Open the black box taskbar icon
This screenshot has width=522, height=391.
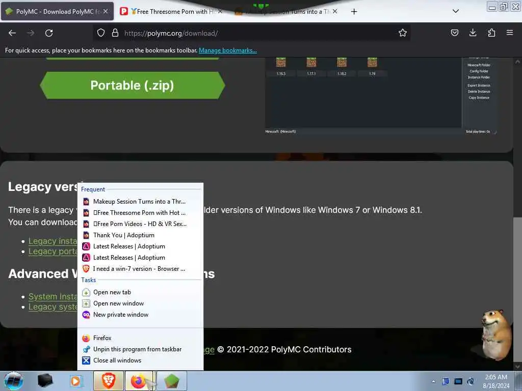(45, 381)
